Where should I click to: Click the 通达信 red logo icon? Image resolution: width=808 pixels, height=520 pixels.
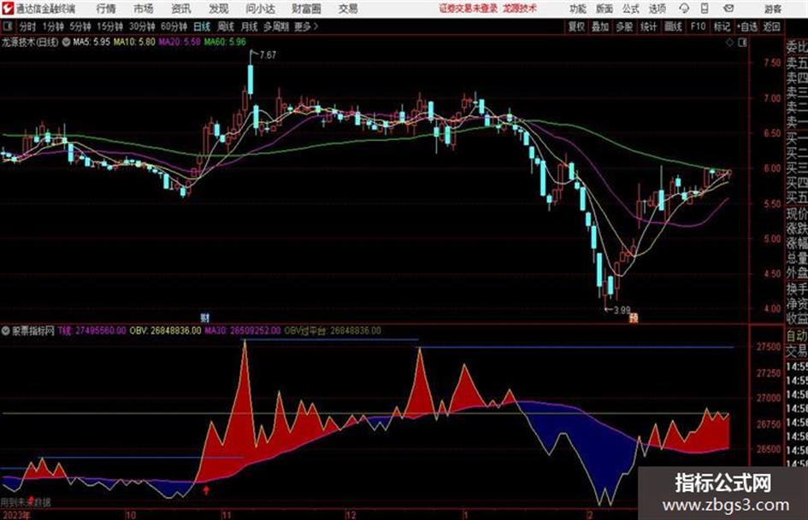[x=8, y=9]
